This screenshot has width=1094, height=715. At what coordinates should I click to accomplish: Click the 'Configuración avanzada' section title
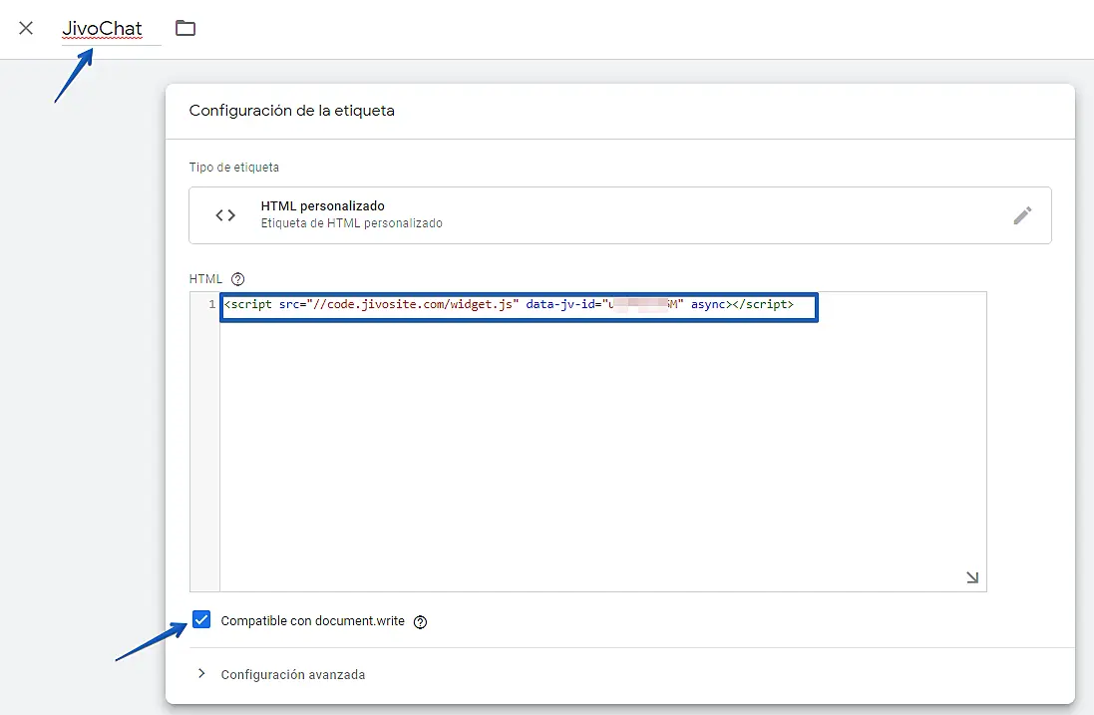point(293,675)
